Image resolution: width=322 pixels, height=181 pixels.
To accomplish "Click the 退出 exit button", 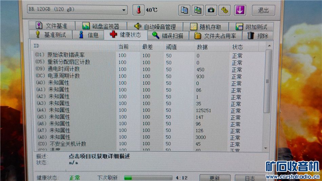I will click(263, 10).
